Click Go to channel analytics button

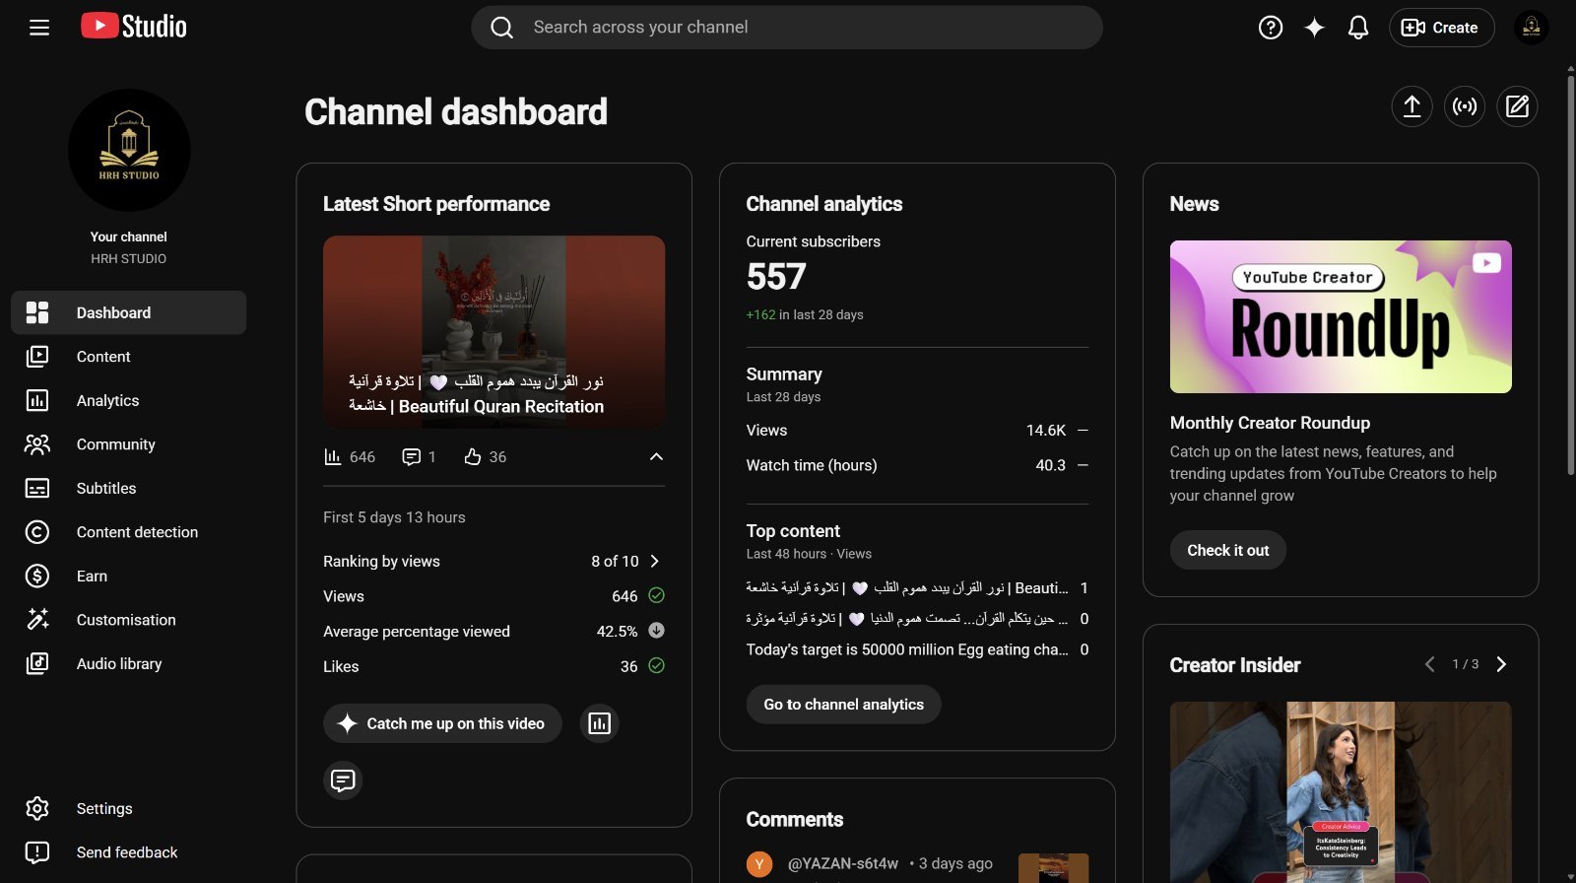[x=843, y=705]
